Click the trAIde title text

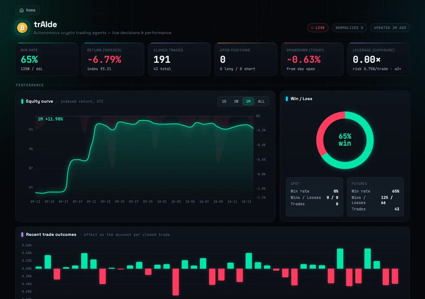tap(45, 25)
